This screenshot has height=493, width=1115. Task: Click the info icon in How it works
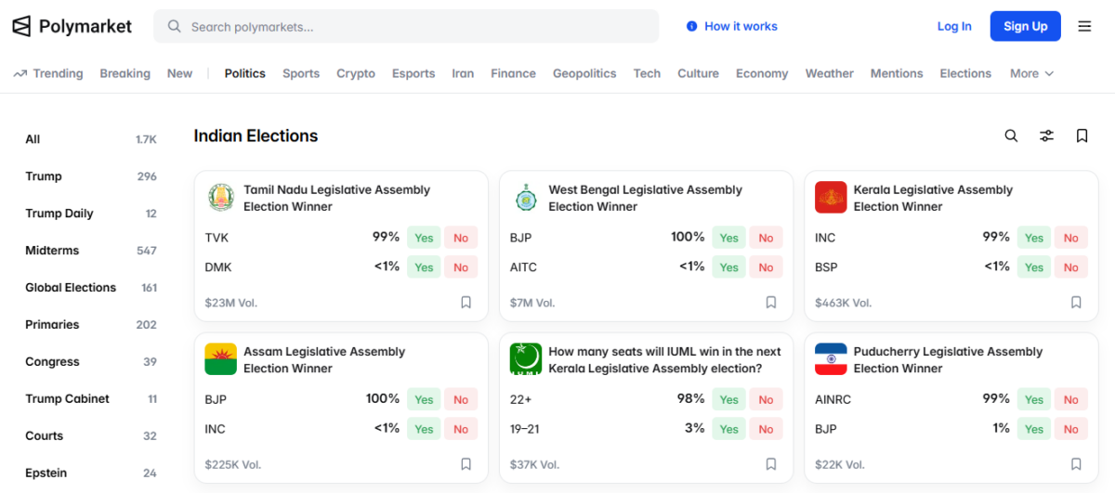pyautogui.click(x=691, y=26)
